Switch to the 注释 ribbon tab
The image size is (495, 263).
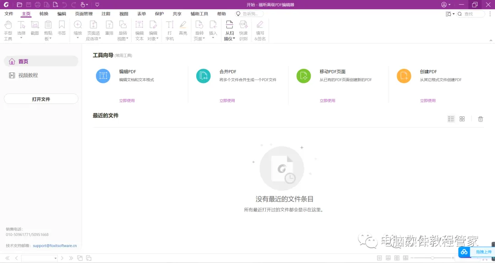pos(106,14)
